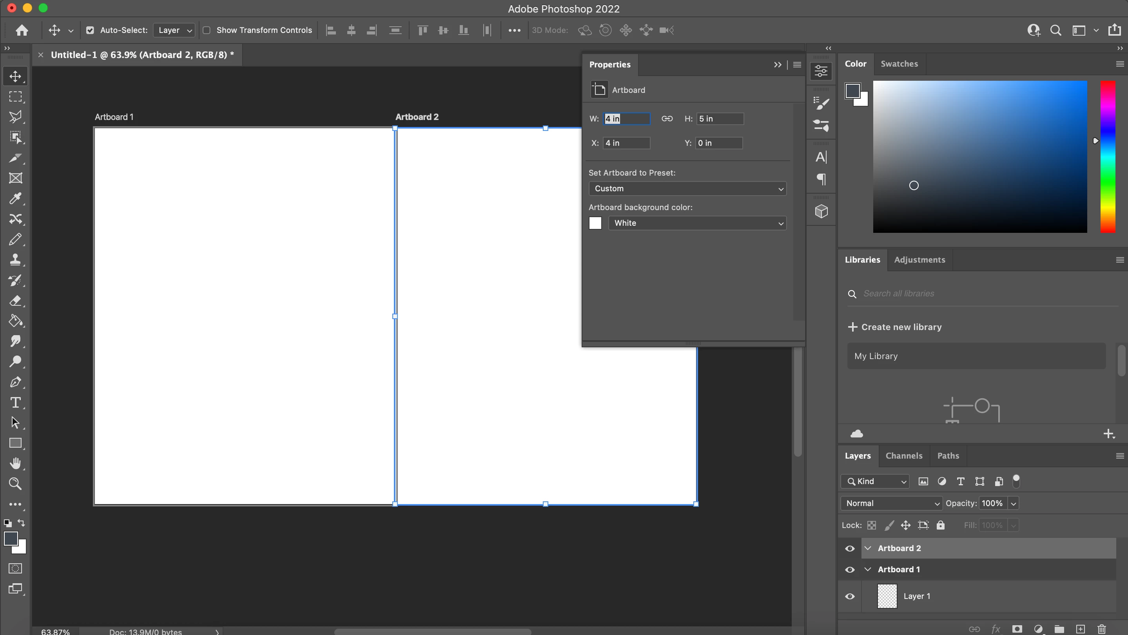Select the Clone Stamp tool
1128x635 pixels.
(x=15, y=260)
